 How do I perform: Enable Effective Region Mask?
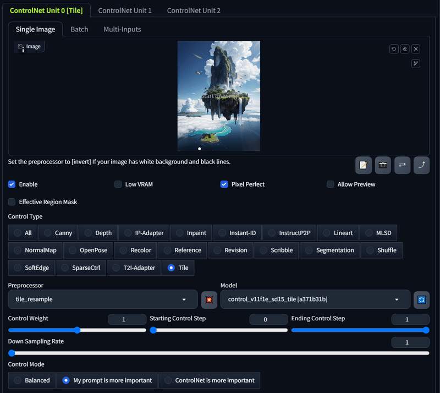click(11, 202)
